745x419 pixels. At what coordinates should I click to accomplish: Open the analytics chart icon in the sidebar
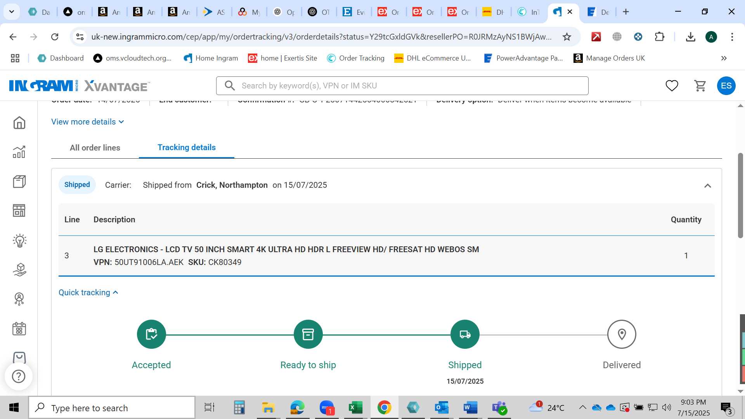19,152
